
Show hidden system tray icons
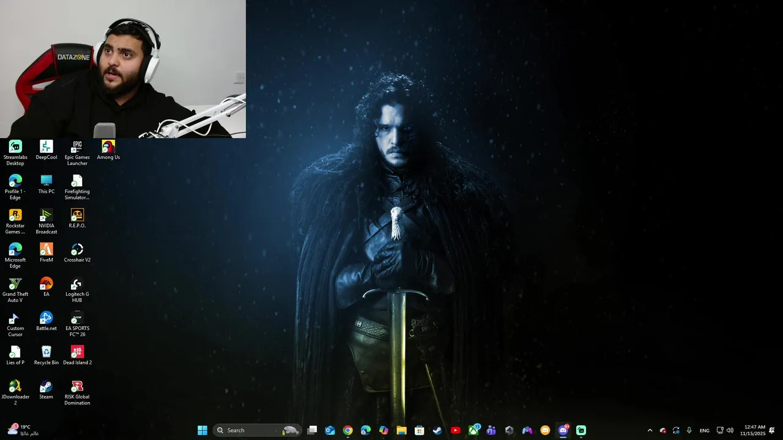(x=650, y=430)
